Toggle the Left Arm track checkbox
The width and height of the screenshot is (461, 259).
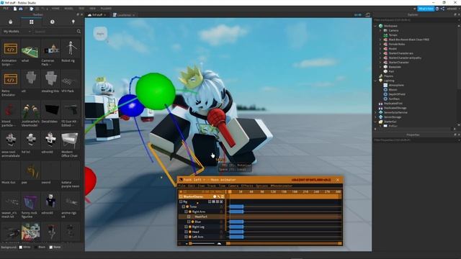[x=186, y=237]
